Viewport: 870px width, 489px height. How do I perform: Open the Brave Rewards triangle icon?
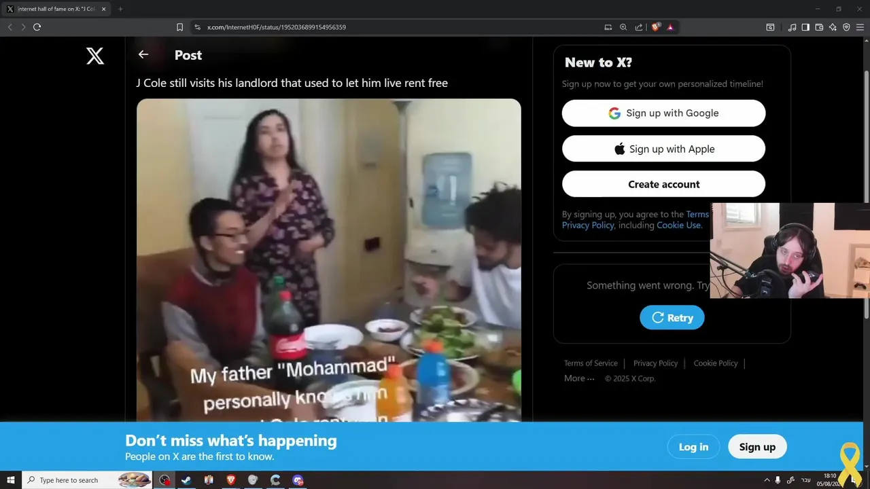pyautogui.click(x=670, y=27)
